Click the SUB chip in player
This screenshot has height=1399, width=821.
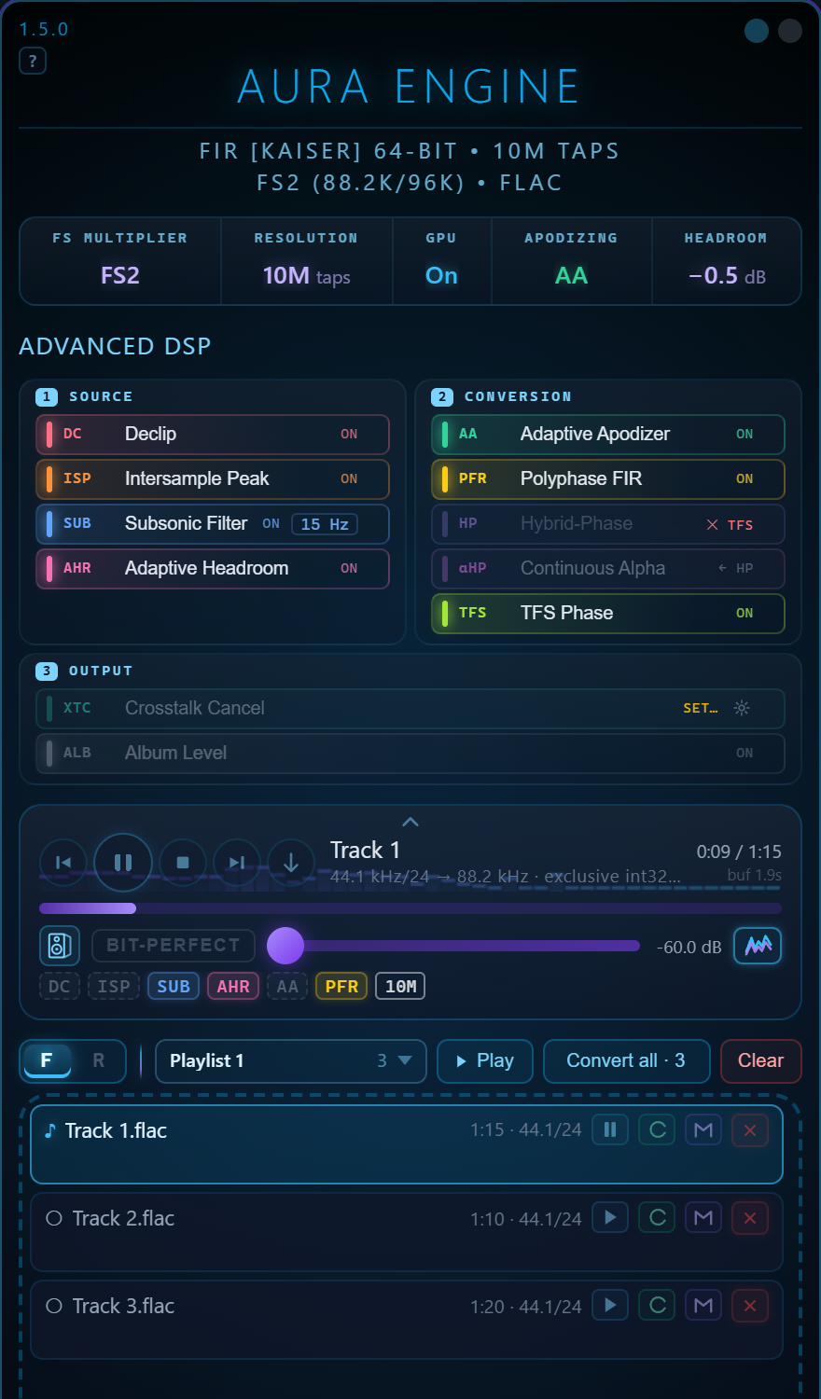click(174, 986)
